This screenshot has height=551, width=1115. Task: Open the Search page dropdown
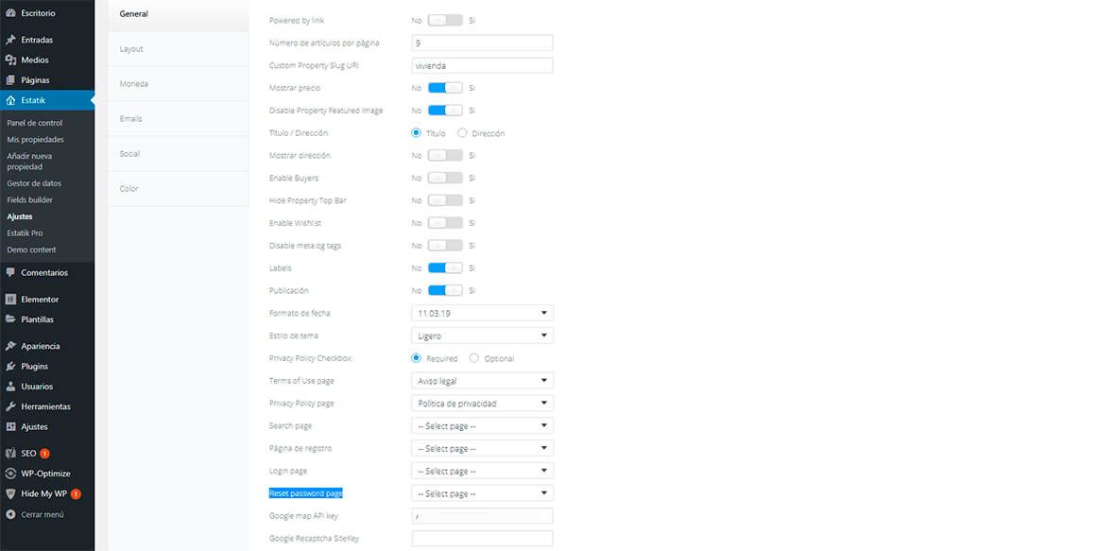[482, 426]
